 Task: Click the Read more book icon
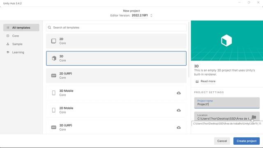[x=197, y=81]
